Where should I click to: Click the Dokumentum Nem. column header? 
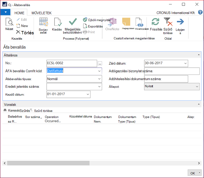pyautogui.click(x=103, y=119)
